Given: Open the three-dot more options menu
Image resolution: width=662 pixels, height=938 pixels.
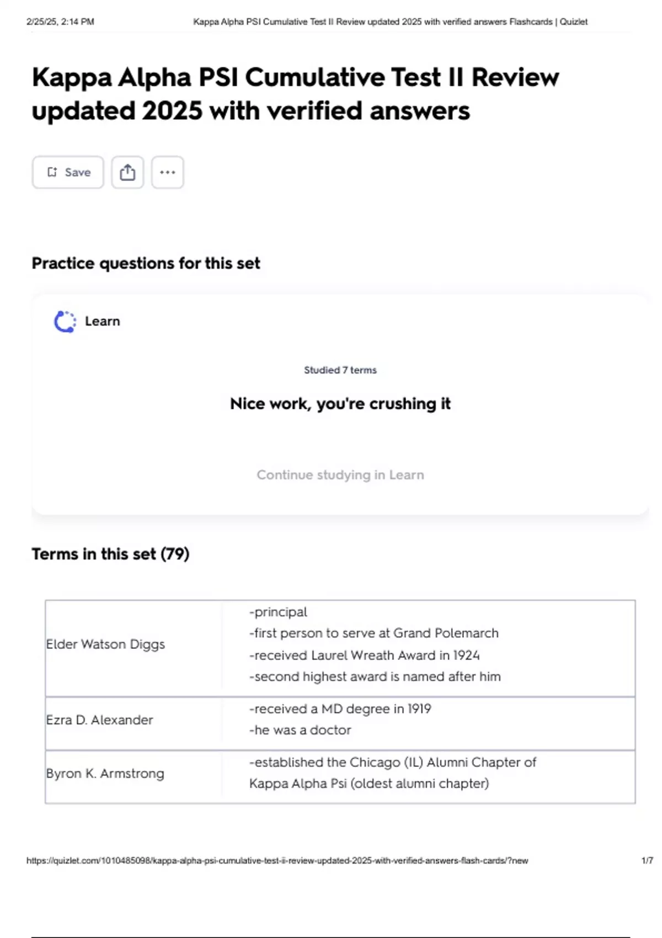Looking at the screenshot, I should click(167, 172).
